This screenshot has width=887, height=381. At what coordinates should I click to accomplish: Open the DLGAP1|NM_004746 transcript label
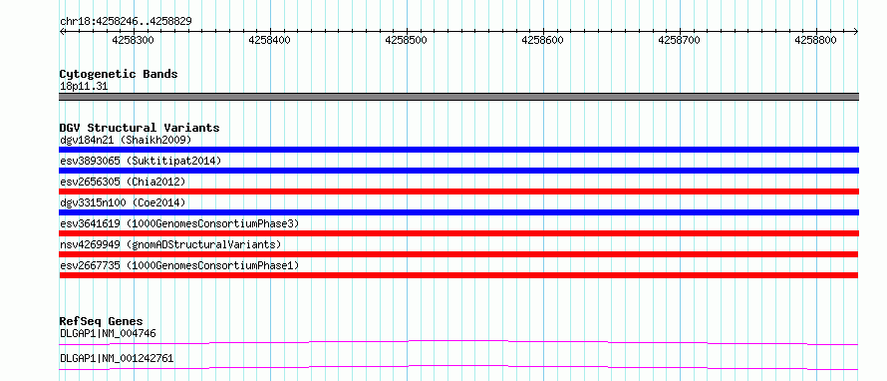click(x=108, y=333)
